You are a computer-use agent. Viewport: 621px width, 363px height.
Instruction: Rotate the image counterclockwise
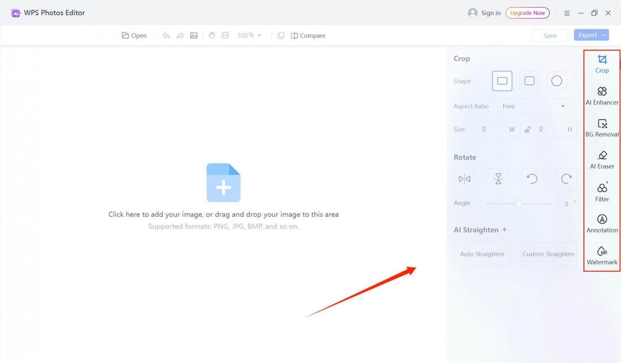532,179
